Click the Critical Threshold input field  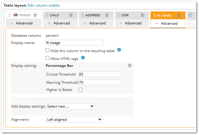coord(100,74)
